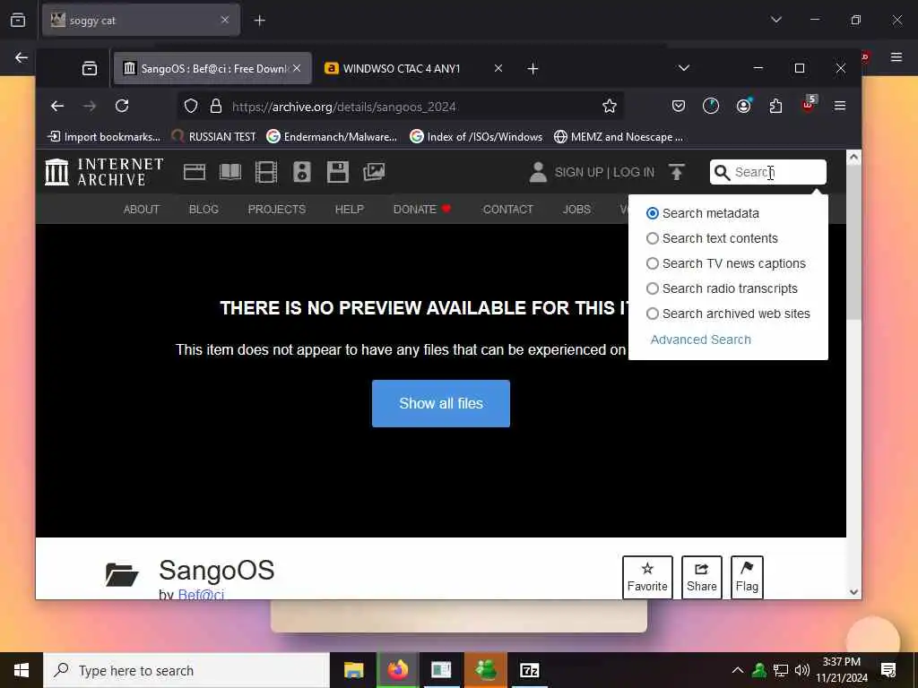
Task: Open the Windows Start menu
Action: coord(22,670)
